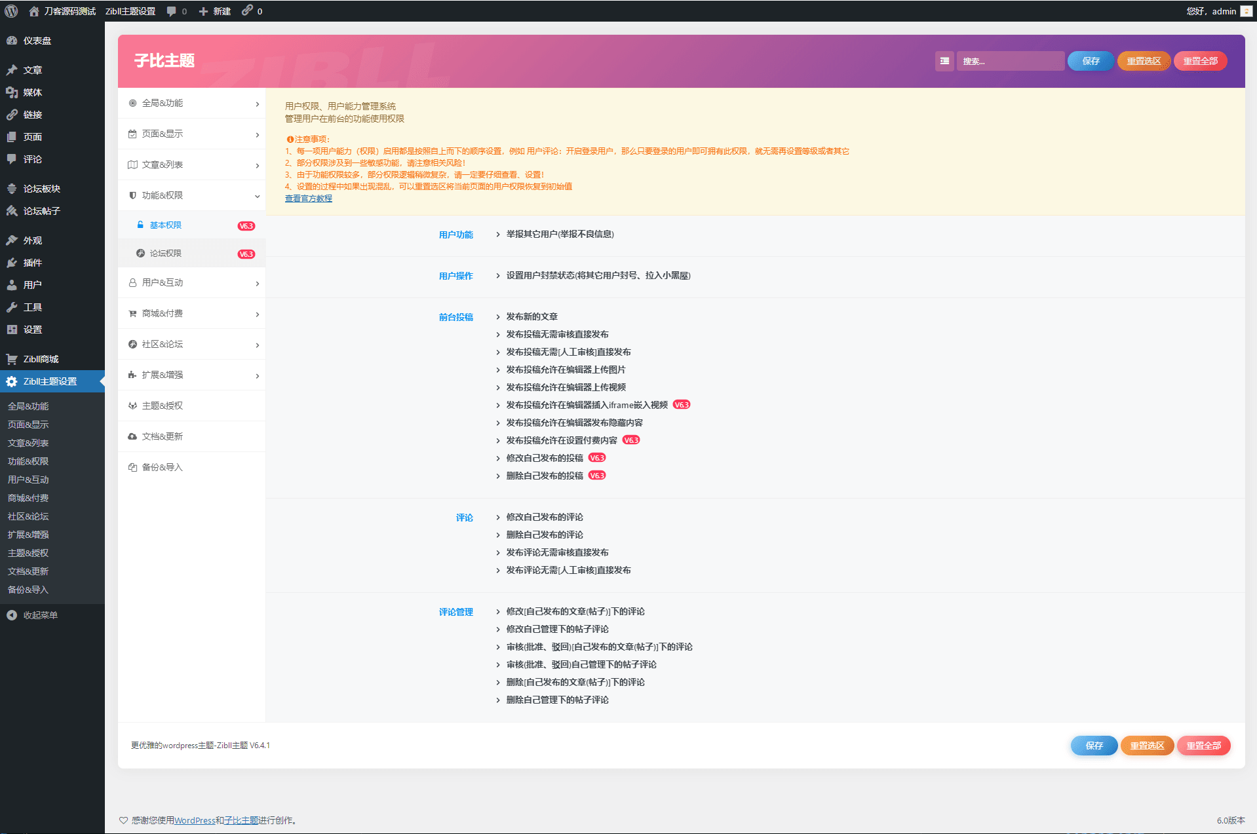Open the comments bubble icon in admin bar
Screen dimensions: 1257x834
coord(171,10)
